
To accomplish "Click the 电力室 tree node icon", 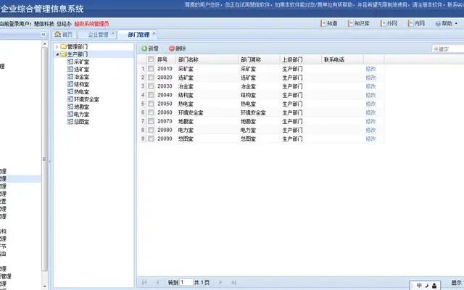I will (70, 114).
